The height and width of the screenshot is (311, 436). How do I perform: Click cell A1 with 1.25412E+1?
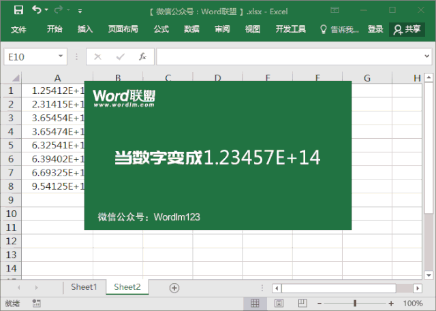coord(53,91)
